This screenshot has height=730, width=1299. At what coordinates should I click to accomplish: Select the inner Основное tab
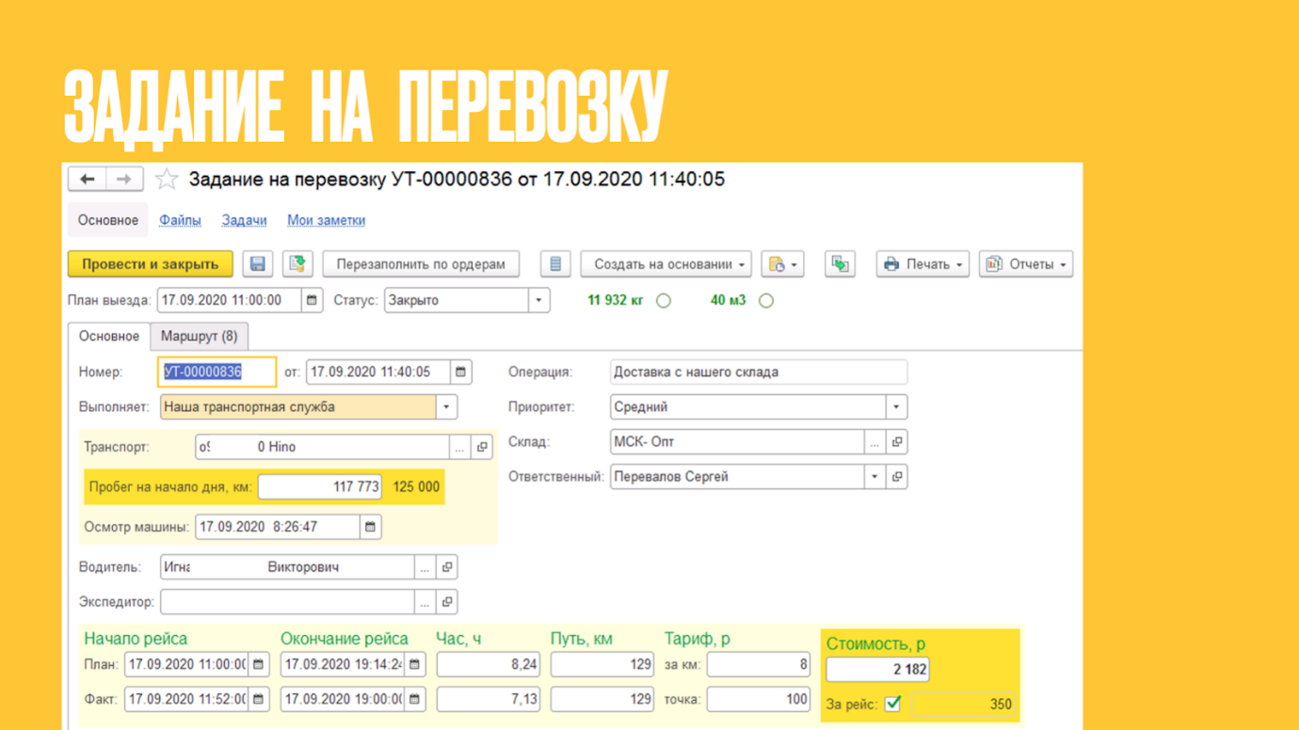[x=109, y=336]
